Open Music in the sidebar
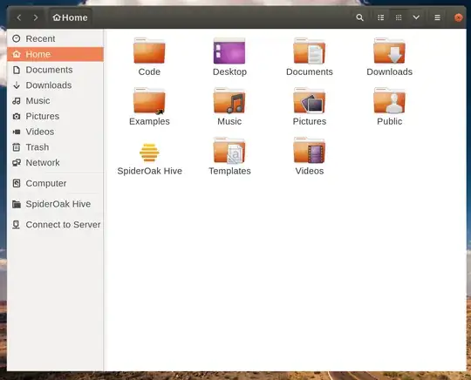Viewport: 471px width, 380px height. pos(55,101)
